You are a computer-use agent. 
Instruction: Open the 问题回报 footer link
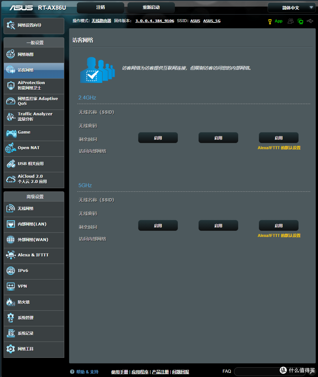coord(180,372)
